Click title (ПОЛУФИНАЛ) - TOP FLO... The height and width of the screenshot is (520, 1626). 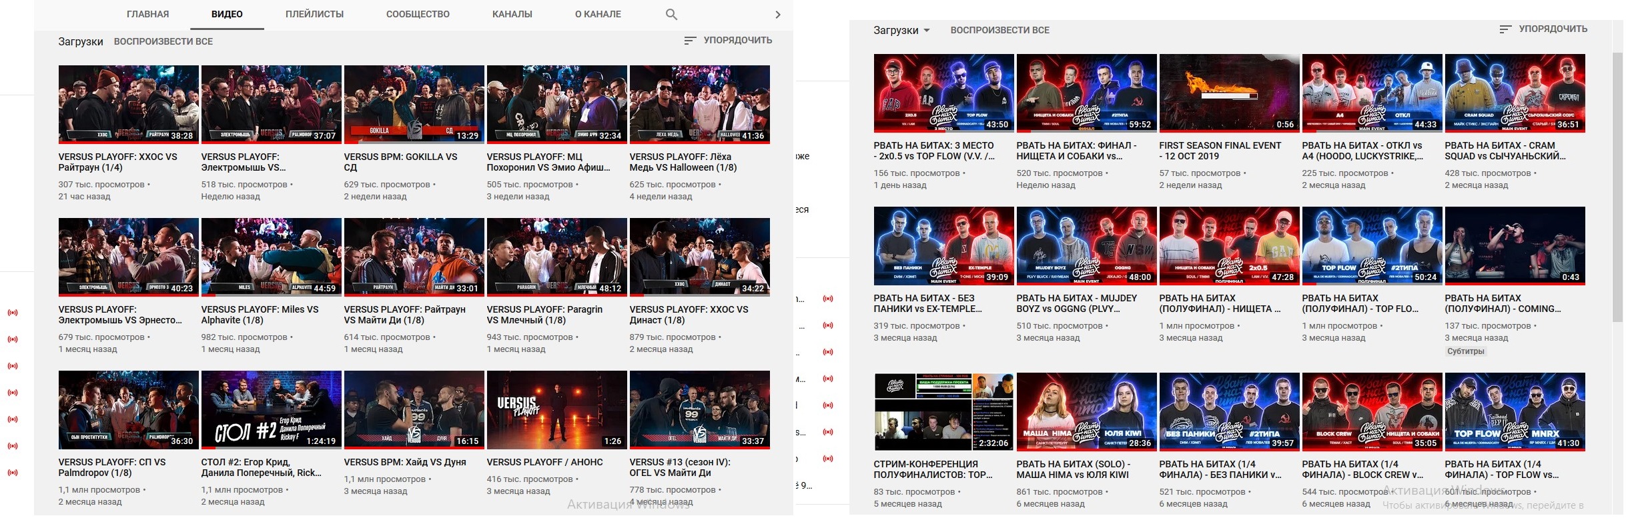1360,303
